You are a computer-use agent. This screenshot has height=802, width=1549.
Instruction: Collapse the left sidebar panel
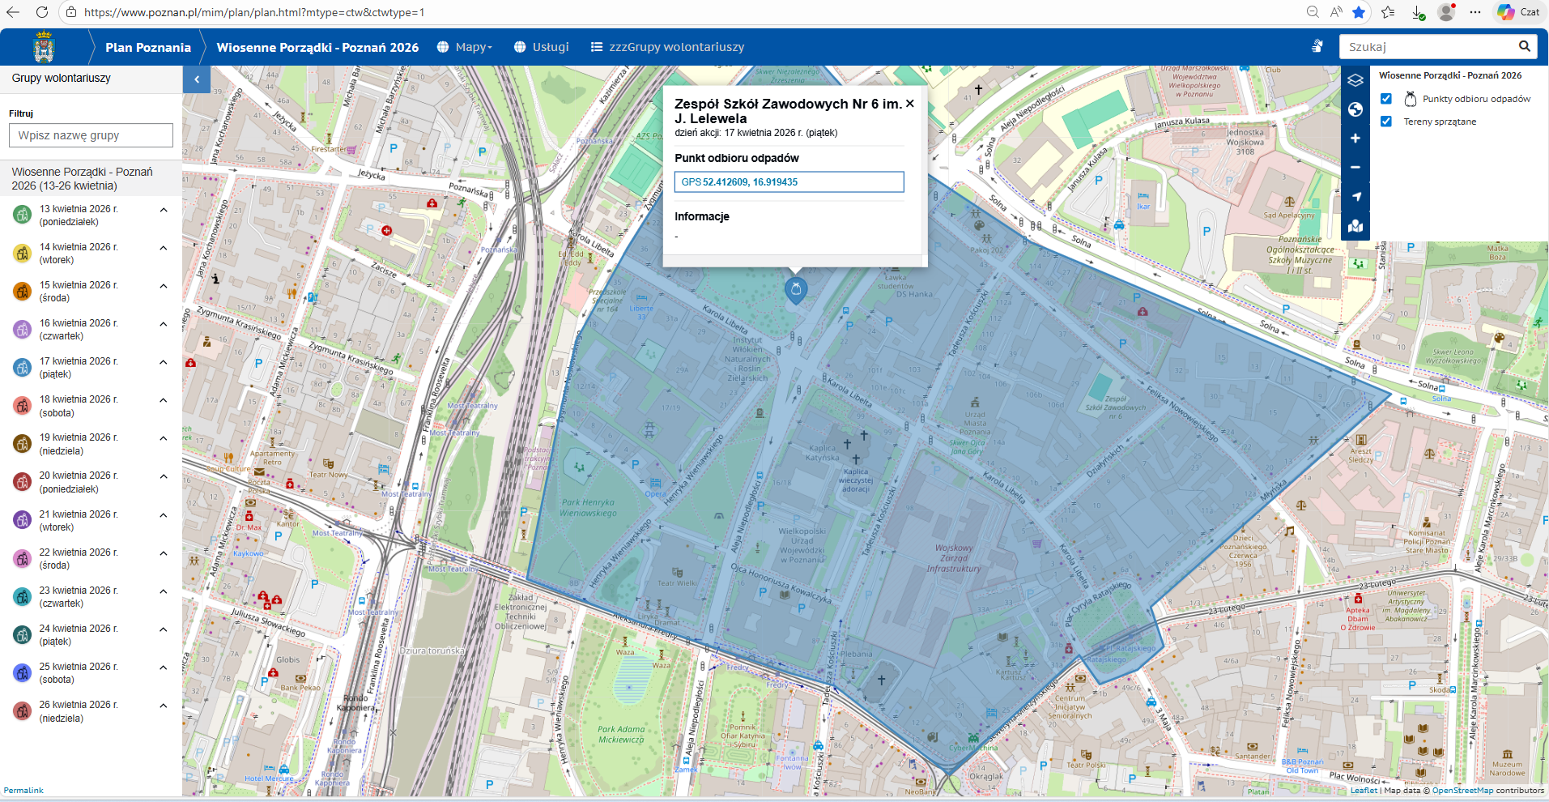click(x=196, y=79)
